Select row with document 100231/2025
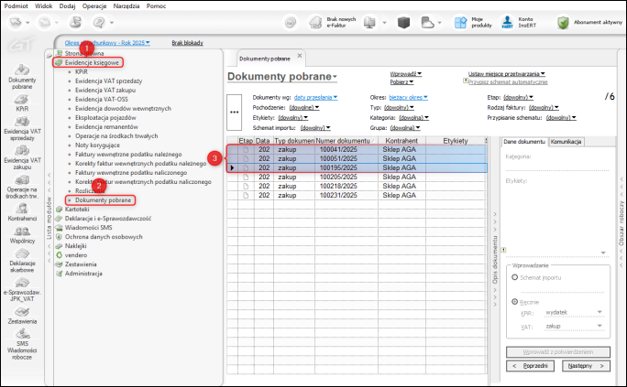This screenshot has height=387, width=627. pos(357,195)
